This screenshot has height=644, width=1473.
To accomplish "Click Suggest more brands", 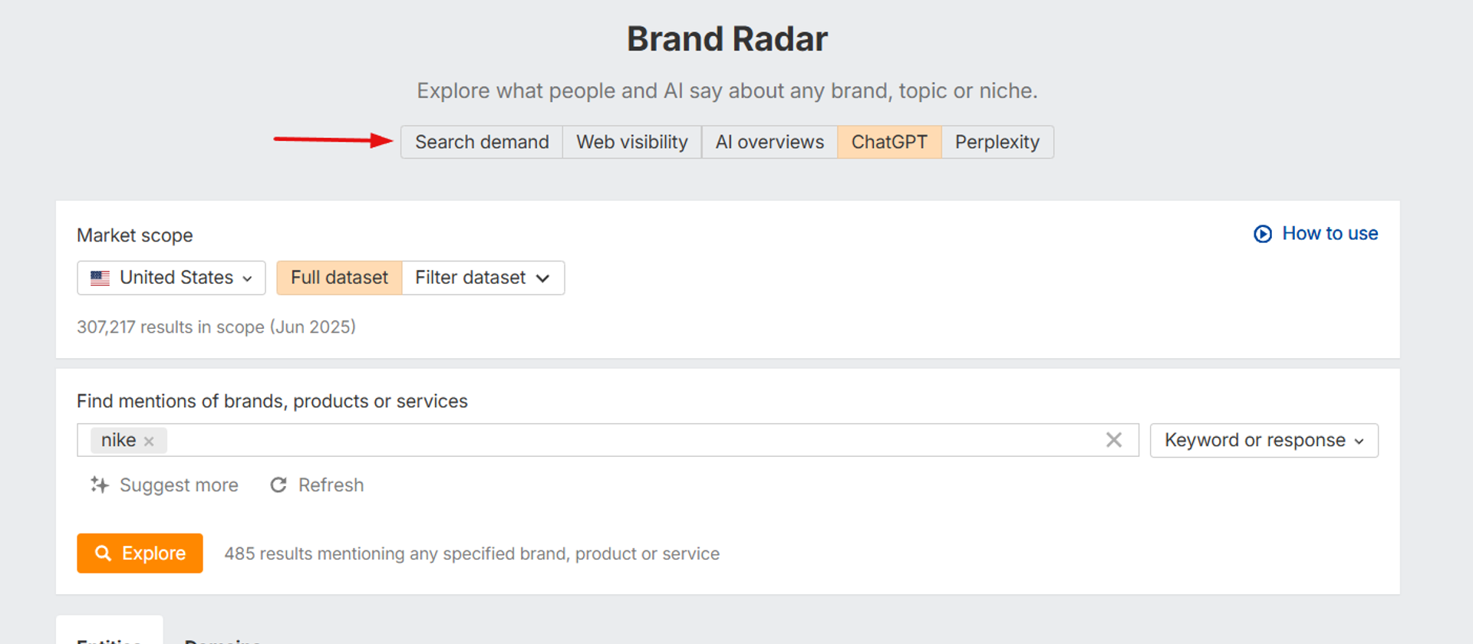I will pos(164,485).
